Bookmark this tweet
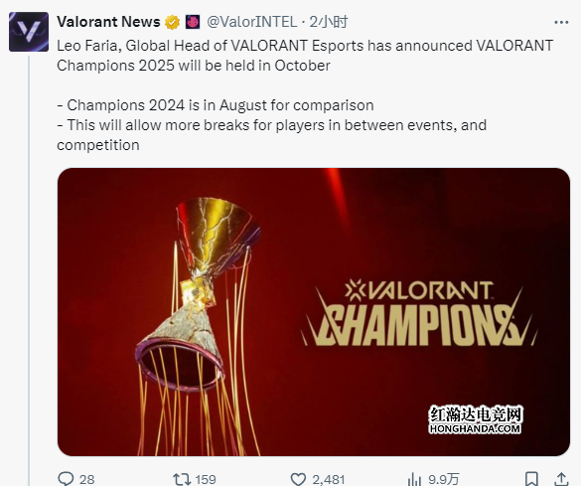The height and width of the screenshot is (486, 581). (x=532, y=479)
